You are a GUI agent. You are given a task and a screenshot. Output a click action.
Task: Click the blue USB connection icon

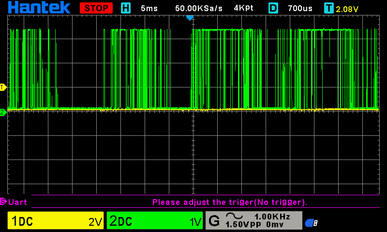(x=311, y=223)
